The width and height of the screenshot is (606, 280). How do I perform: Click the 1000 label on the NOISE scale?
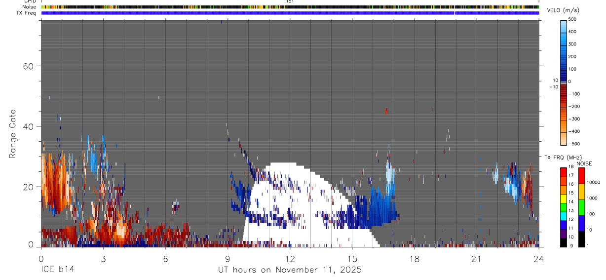[x=592, y=199]
